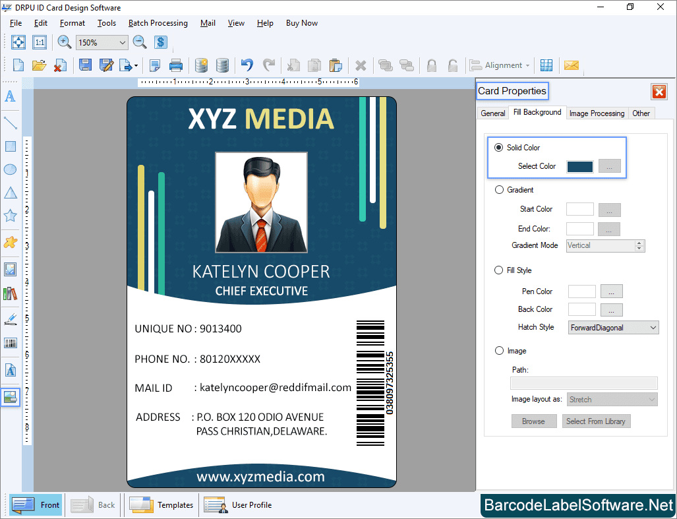Viewport: 677px width, 519px height.
Task: Click the Undo arrow icon
Action: [247, 65]
